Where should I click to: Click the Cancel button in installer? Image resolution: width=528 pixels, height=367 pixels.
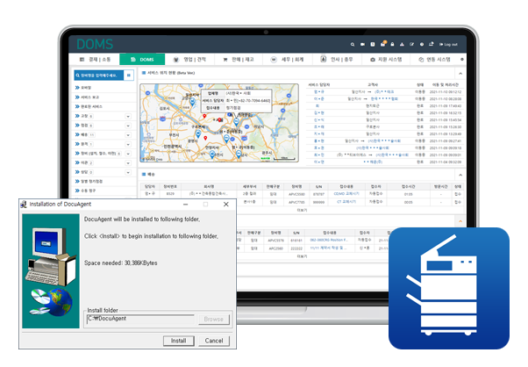click(214, 340)
